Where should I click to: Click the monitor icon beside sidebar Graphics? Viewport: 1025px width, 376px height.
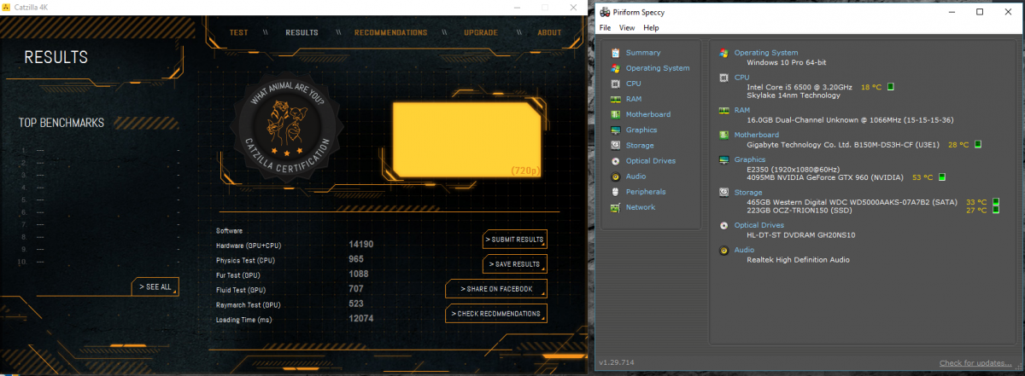click(x=616, y=130)
